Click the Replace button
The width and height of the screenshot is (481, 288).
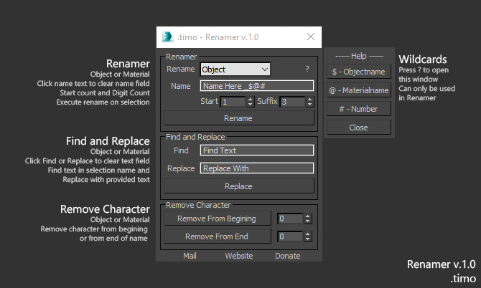pos(239,186)
